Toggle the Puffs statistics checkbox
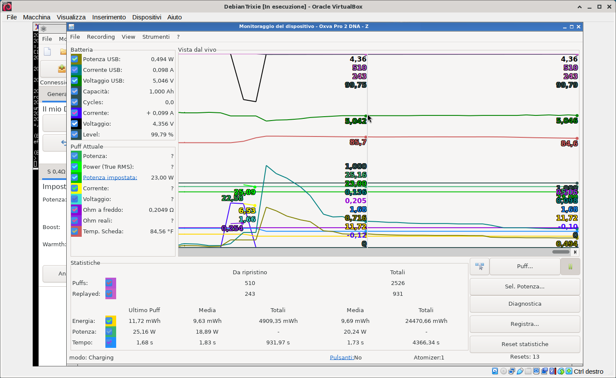The image size is (616, 378). (x=109, y=283)
